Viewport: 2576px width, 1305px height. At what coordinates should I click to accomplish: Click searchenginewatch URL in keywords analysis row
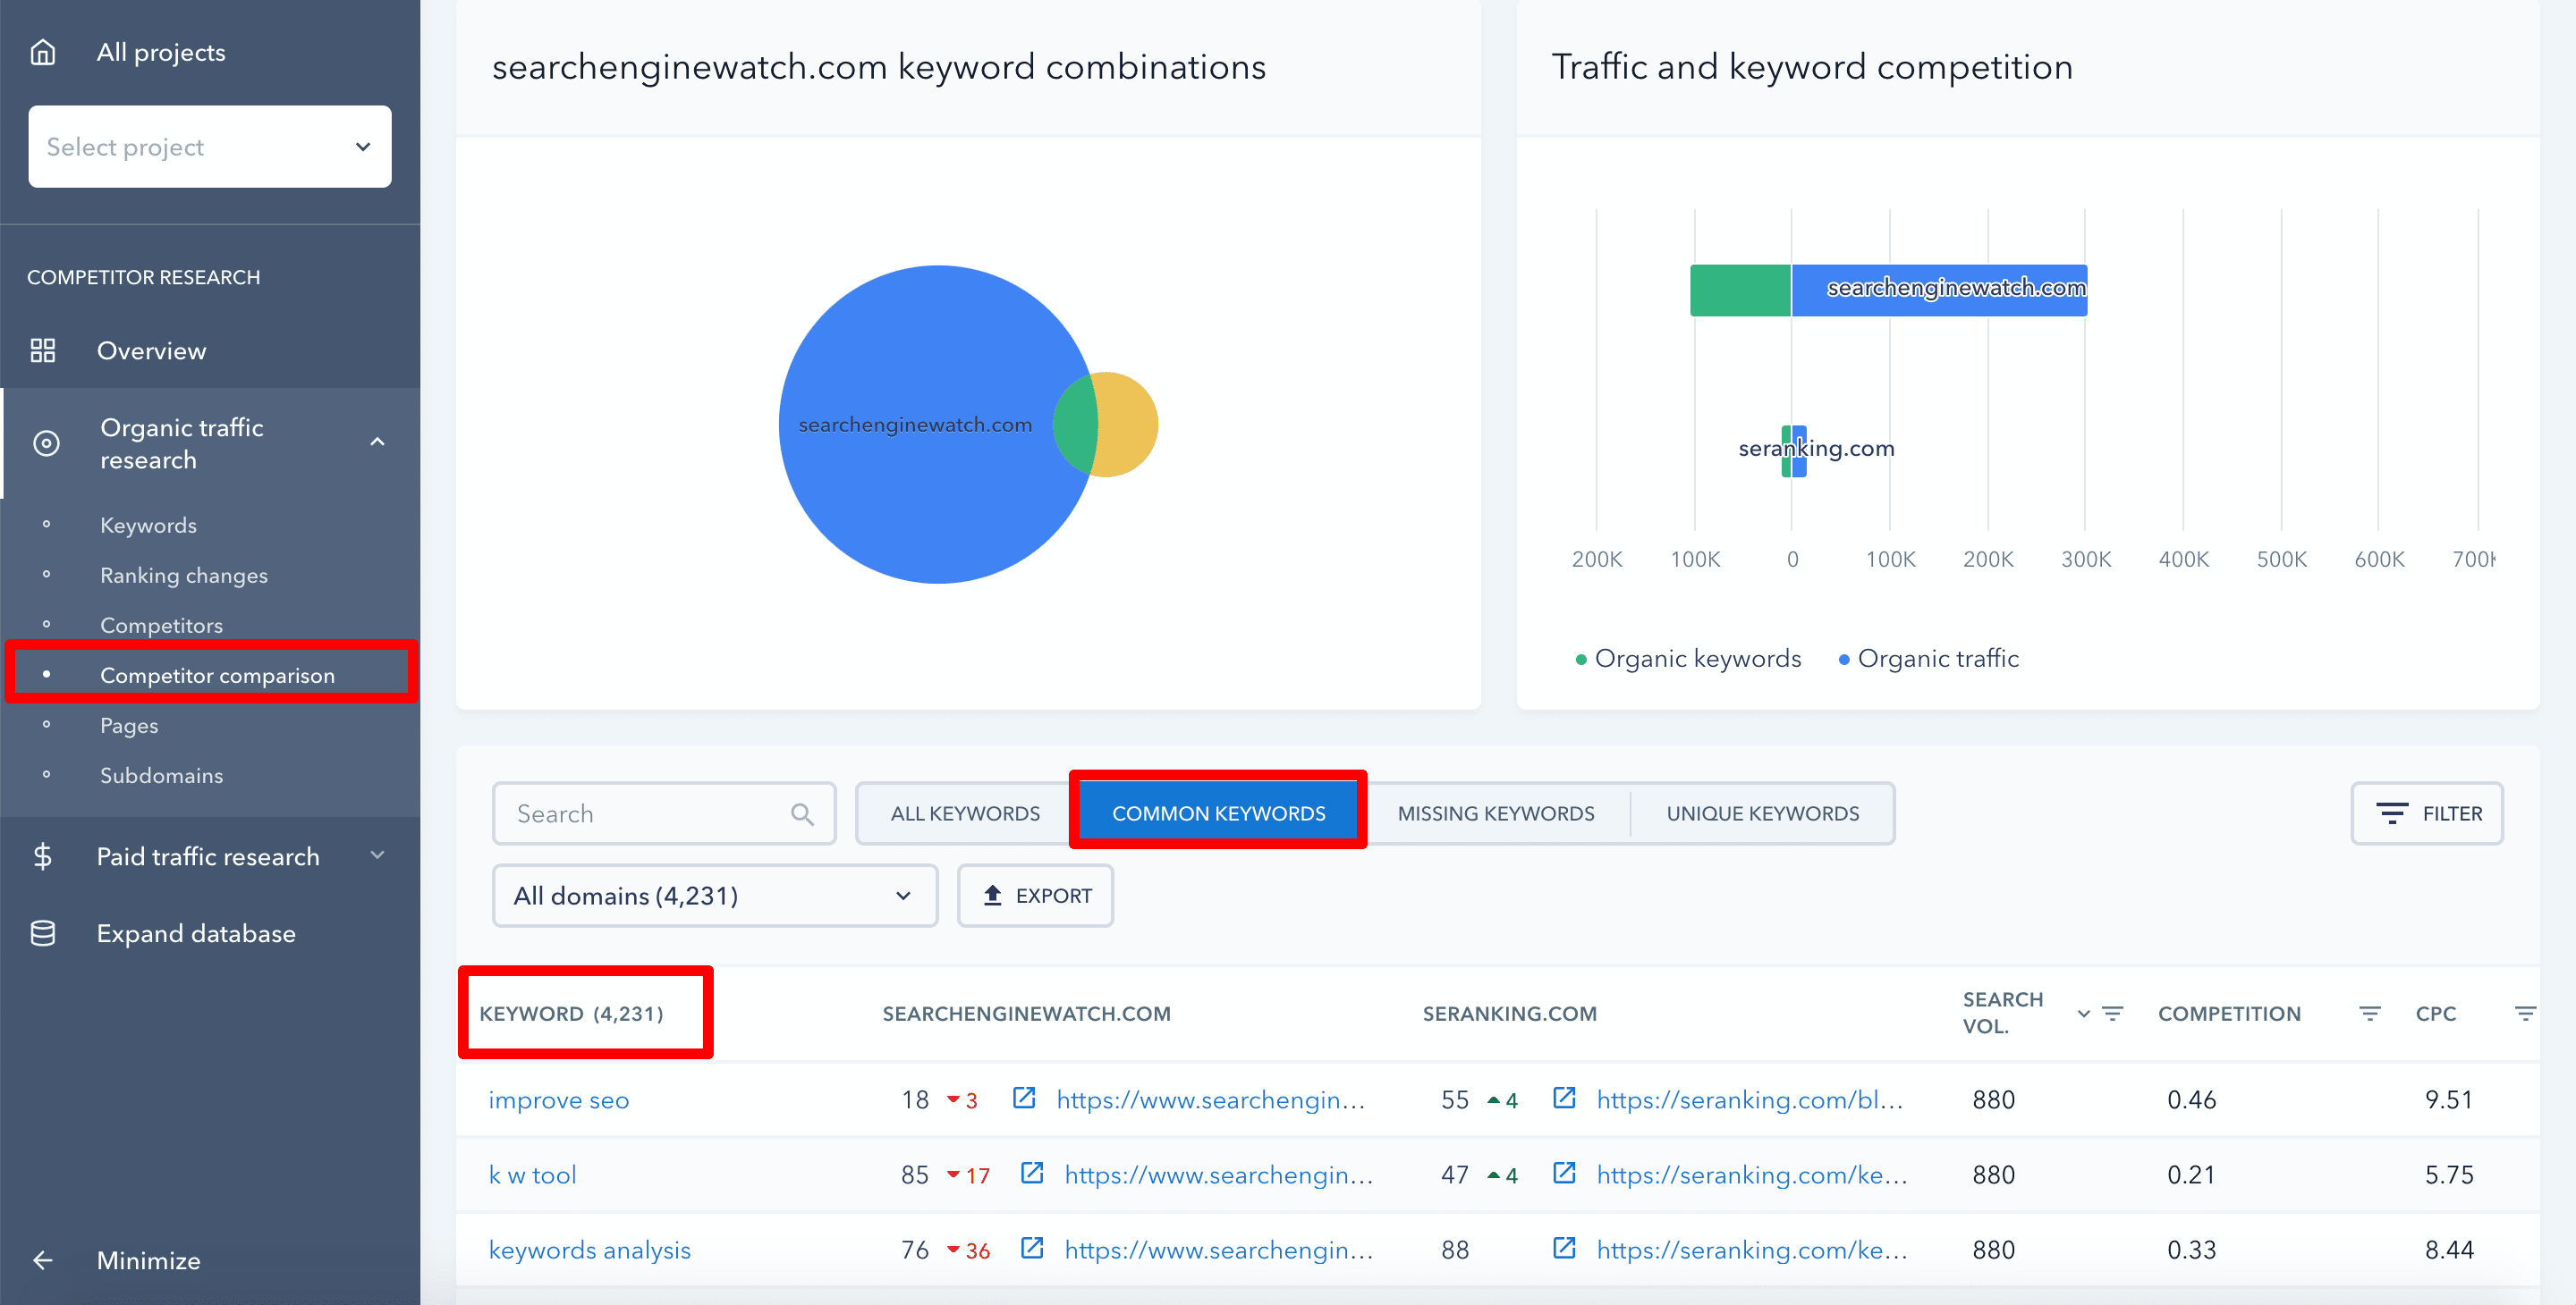[x=1218, y=1250]
